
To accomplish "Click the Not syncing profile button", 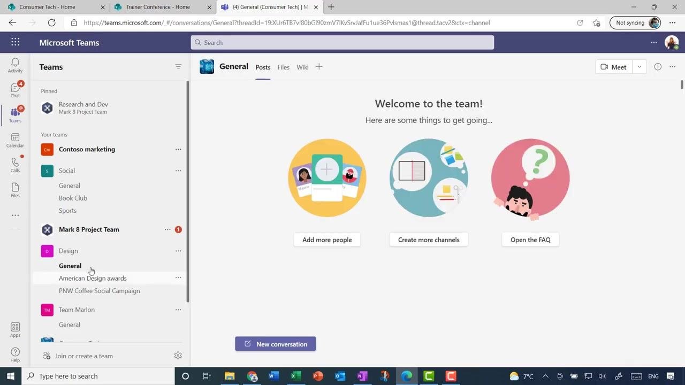I will point(635,22).
